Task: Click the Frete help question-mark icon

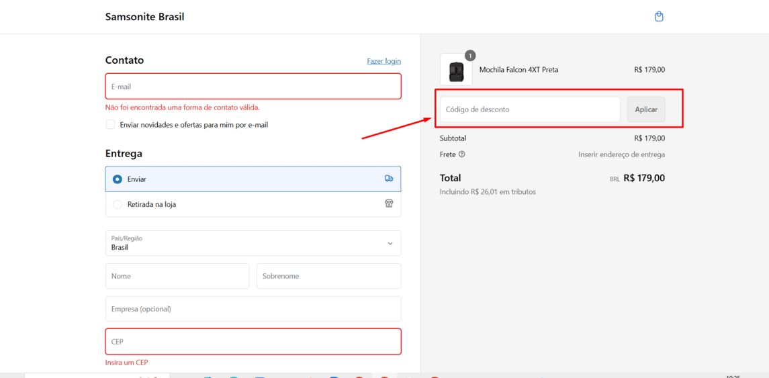Action: coord(461,154)
